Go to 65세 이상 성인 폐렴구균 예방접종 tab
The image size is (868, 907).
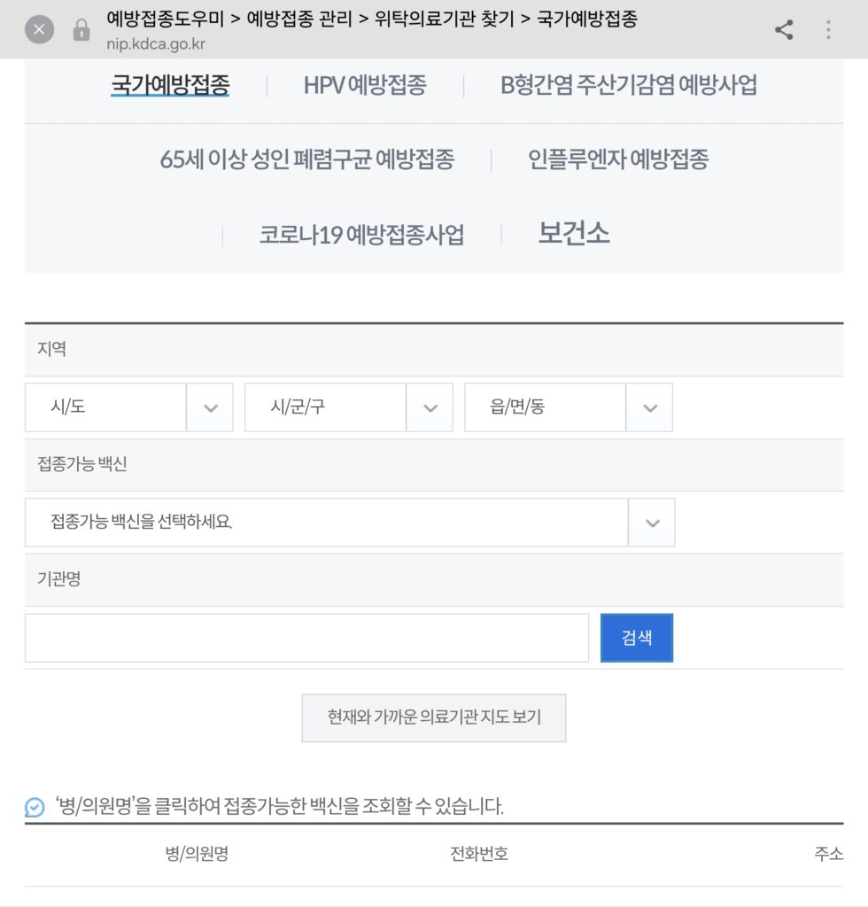307,159
